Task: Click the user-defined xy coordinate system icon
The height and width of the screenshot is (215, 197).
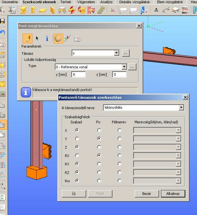Action: point(77,39)
